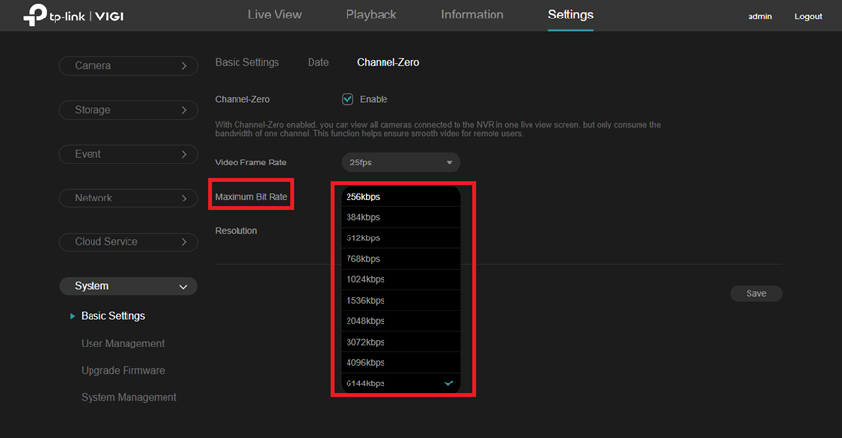
Task: Open System Management in the sidebar
Action: click(128, 397)
